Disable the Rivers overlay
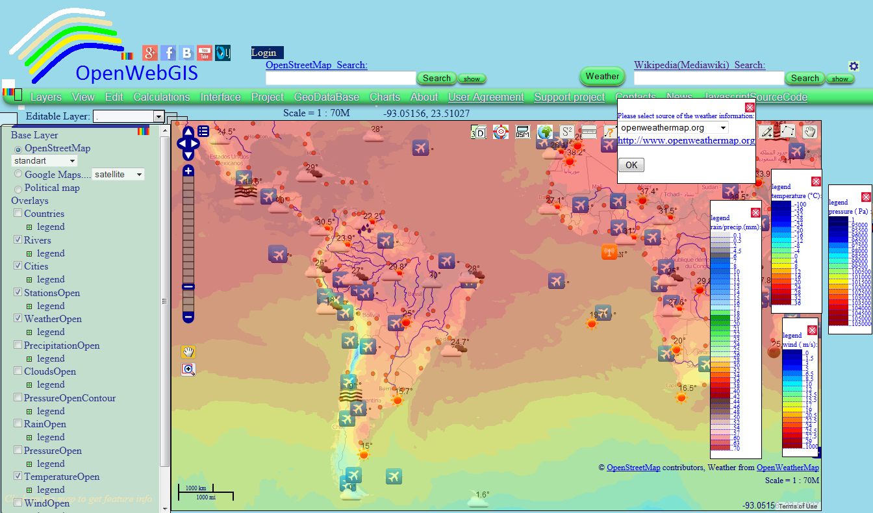This screenshot has width=873, height=513. [17, 240]
